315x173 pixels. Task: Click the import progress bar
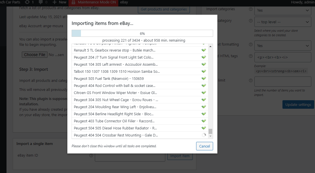pyautogui.click(x=142, y=33)
